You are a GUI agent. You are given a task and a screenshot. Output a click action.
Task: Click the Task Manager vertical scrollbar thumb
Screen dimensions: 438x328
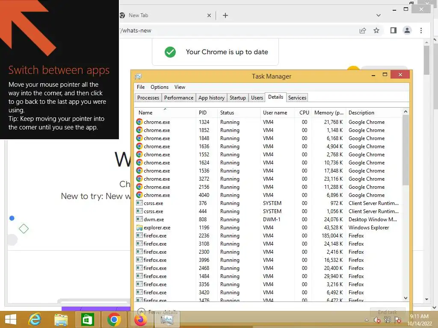point(405,150)
